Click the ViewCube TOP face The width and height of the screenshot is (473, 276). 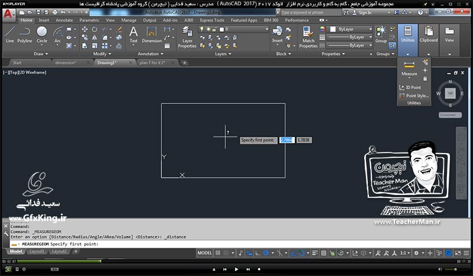click(450, 93)
